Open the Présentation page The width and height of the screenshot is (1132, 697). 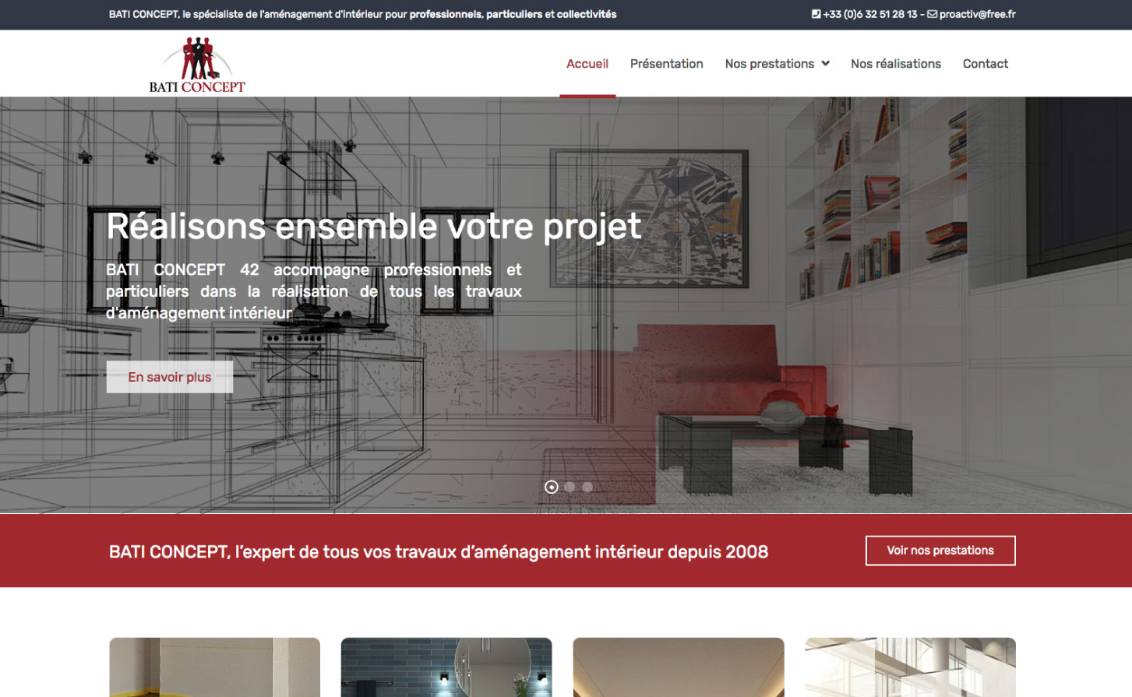pos(667,64)
